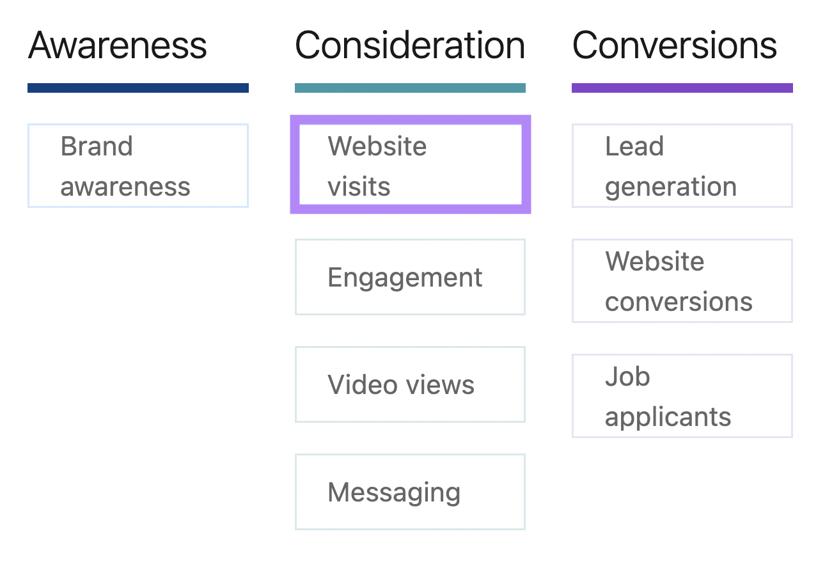Pick the Video views objective

[410, 384]
